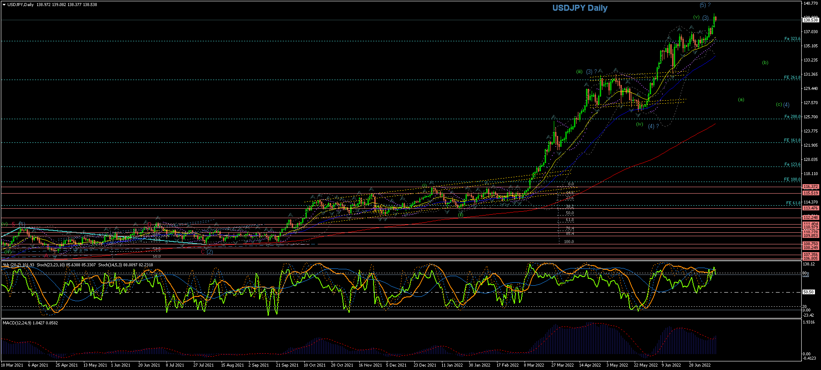The height and width of the screenshot is (370, 821).
Task: Open the USDJPY,Daily dropdown arrow
Action: tap(4, 5)
